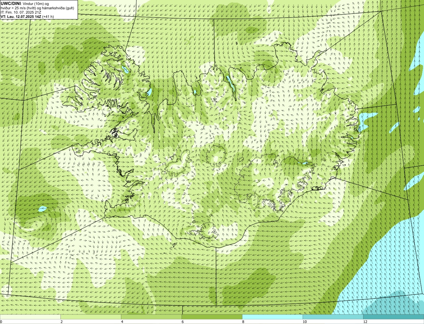Click the '12' tick label on color scale

365,322
